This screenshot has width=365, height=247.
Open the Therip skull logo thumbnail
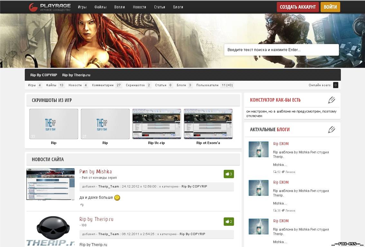click(x=51, y=231)
